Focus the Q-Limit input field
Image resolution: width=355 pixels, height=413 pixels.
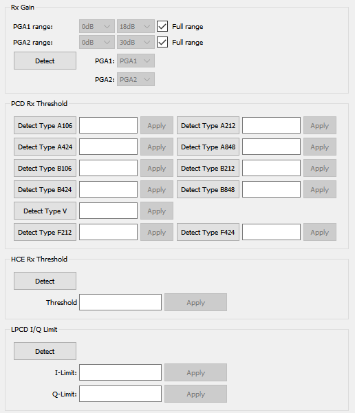(x=120, y=394)
